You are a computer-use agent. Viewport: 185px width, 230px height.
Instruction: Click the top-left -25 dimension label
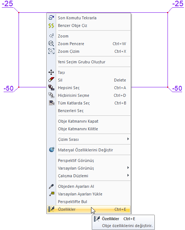click(x=8, y=4)
